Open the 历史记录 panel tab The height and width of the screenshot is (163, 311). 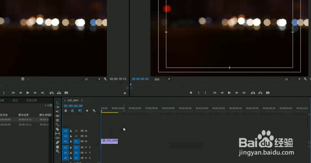(x=32, y=100)
